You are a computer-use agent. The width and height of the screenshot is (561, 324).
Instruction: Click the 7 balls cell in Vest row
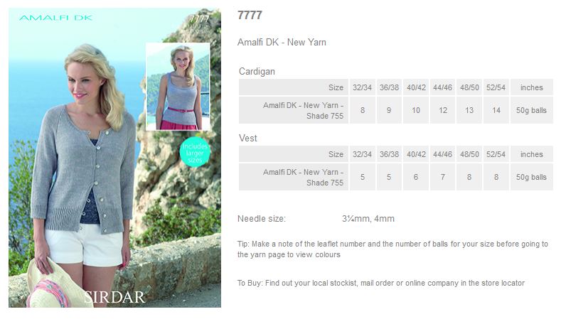point(442,177)
